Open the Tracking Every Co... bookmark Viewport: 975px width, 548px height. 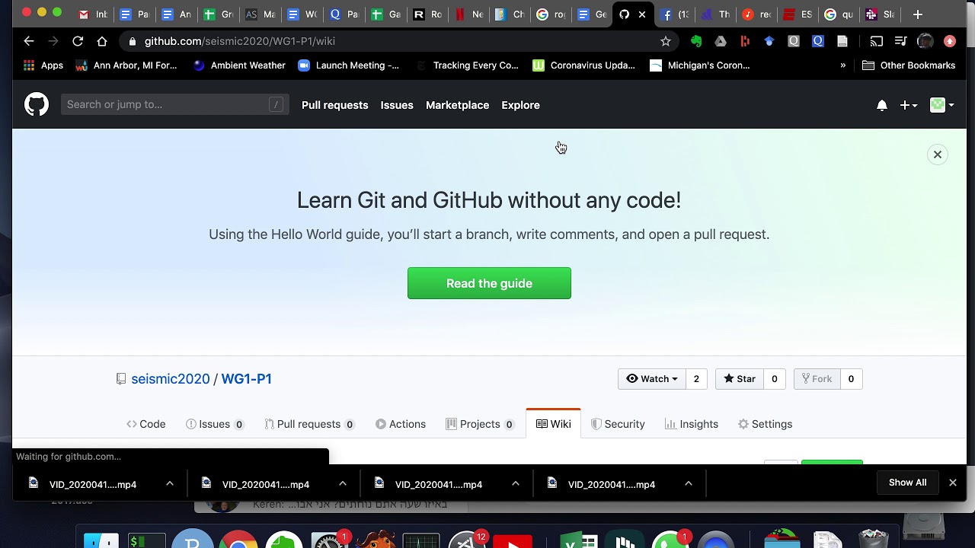click(x=467, y=65)
